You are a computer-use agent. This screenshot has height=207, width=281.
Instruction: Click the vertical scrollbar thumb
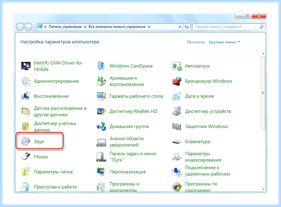click(x=263, y=93)
